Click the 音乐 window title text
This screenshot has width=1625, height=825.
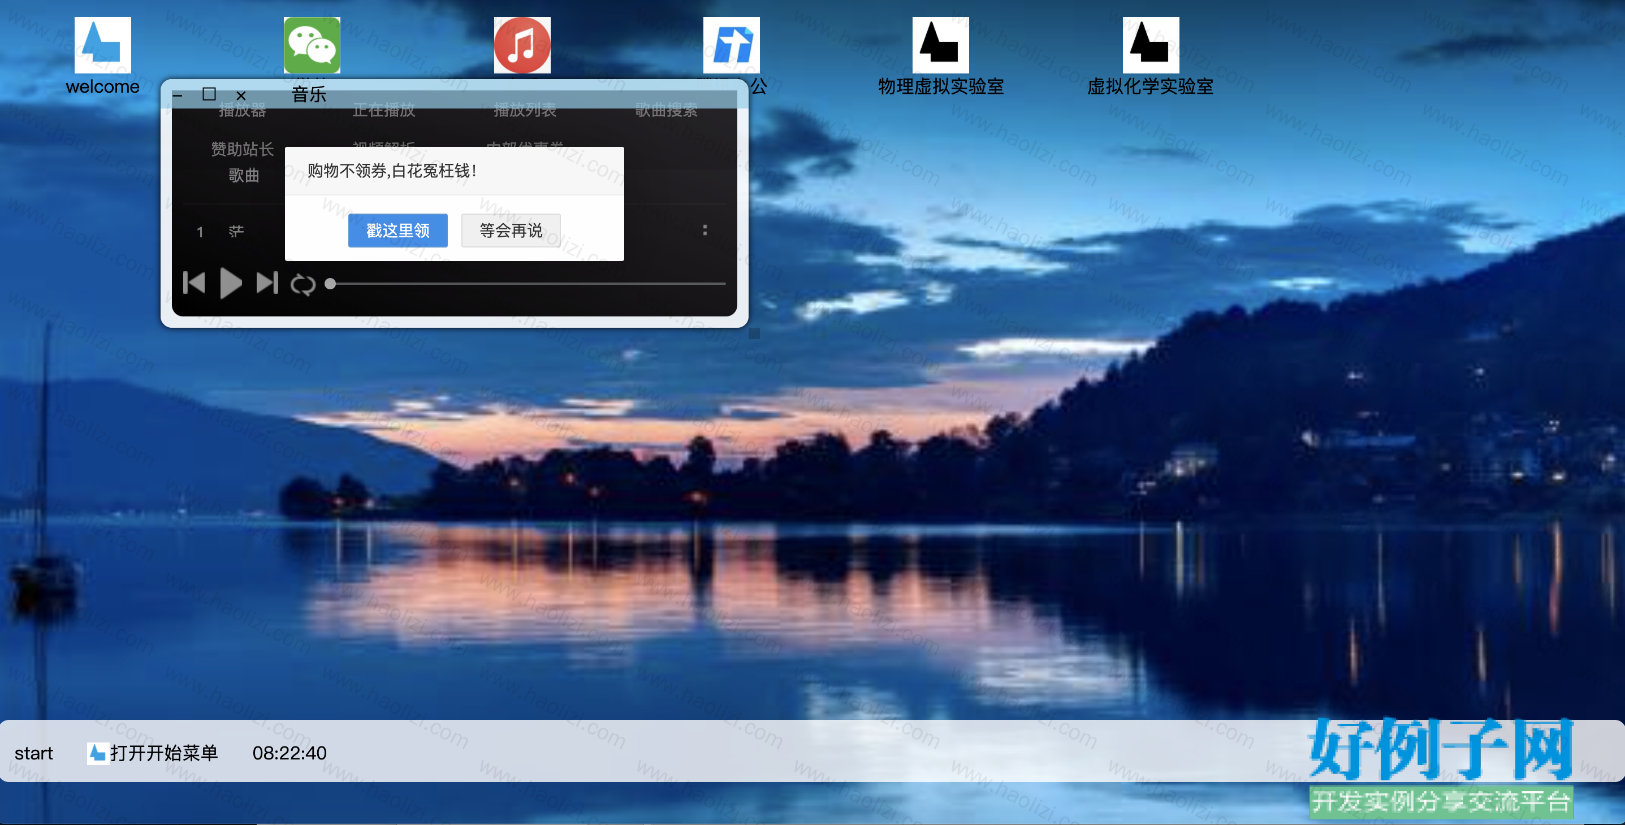pyautogui.click(x=309, y=94)
